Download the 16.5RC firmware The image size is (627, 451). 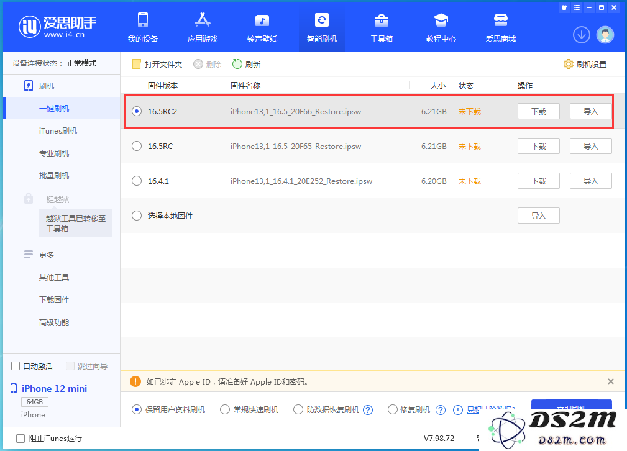click(x=538, y=146)
